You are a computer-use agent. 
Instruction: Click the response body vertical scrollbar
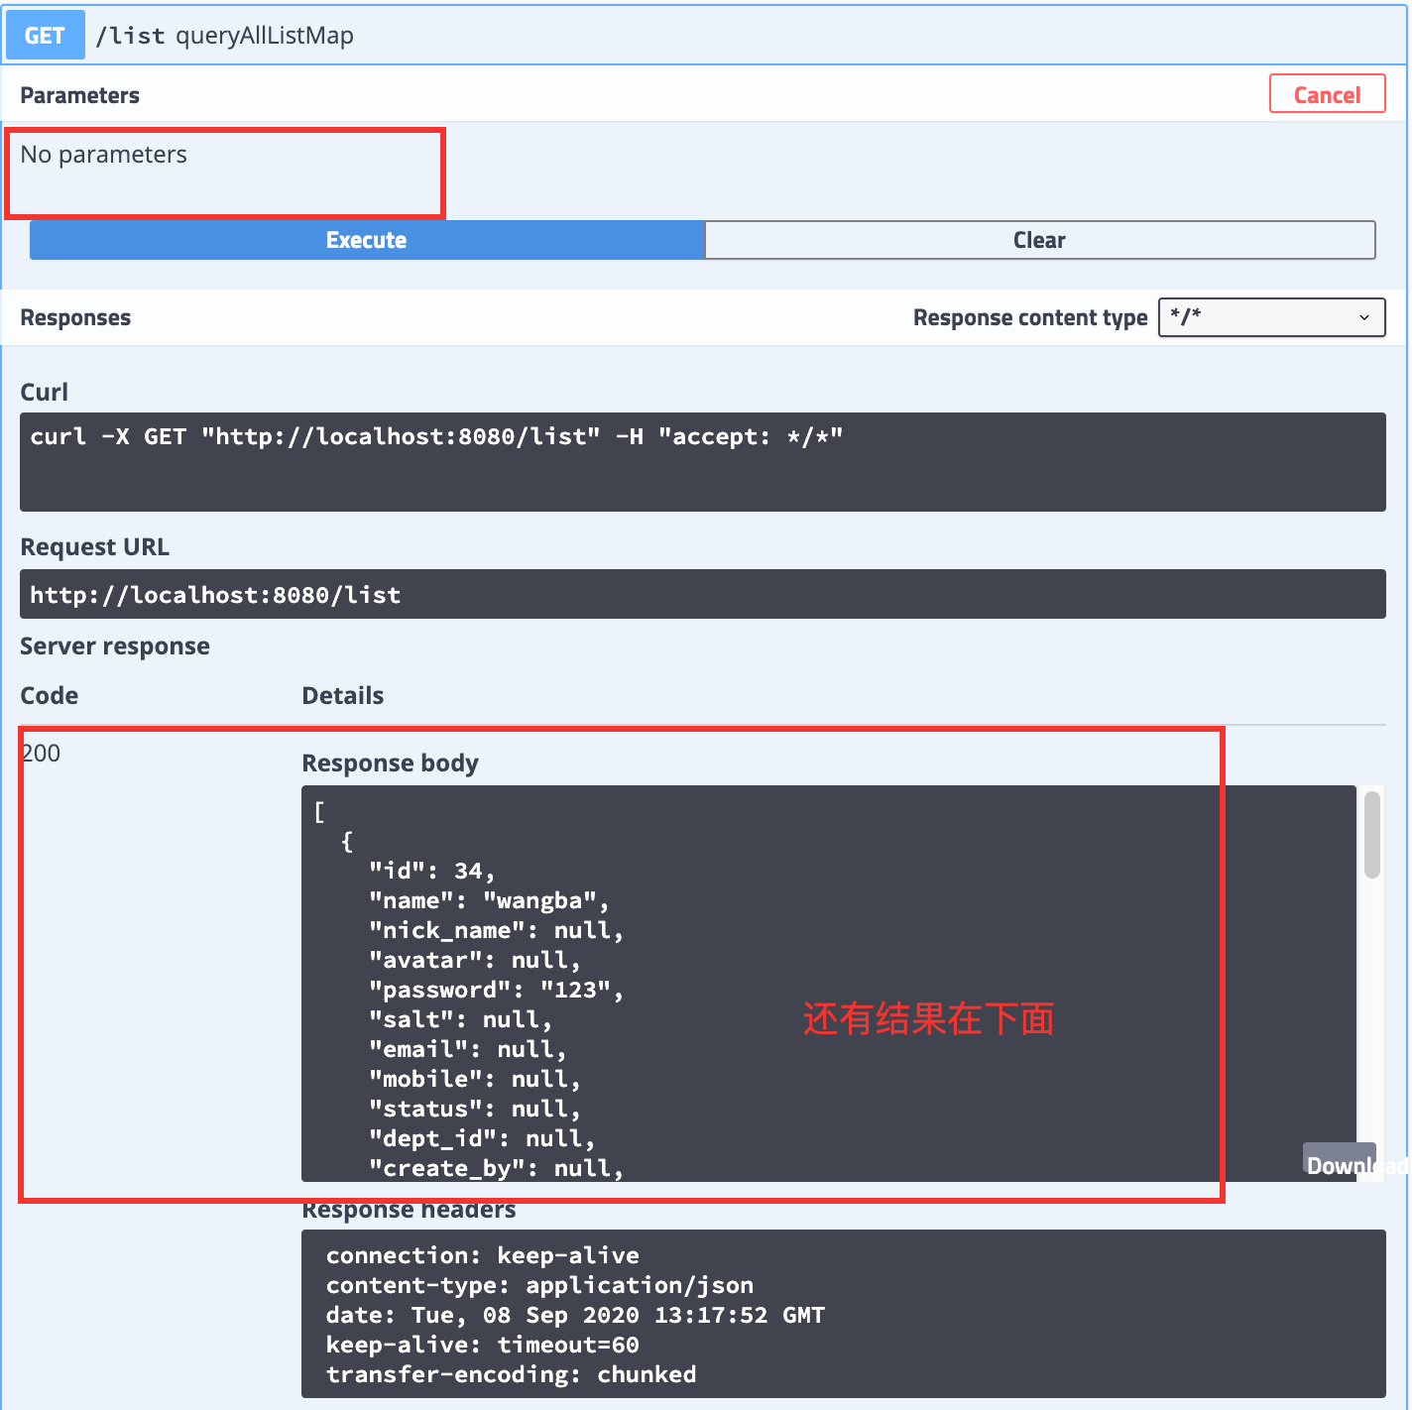tap(1371, 835)
